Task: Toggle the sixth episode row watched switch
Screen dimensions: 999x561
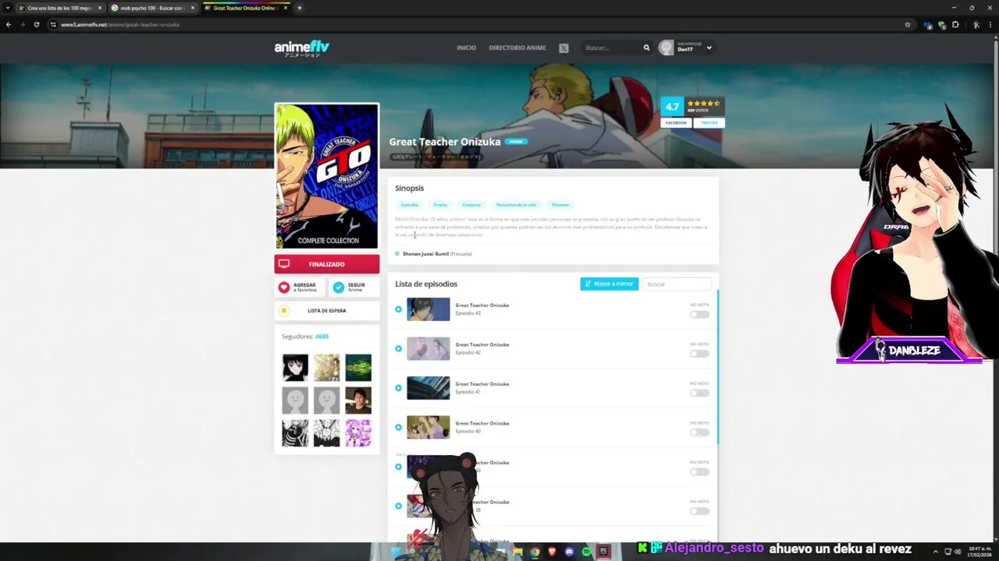Action: [699, 511]
